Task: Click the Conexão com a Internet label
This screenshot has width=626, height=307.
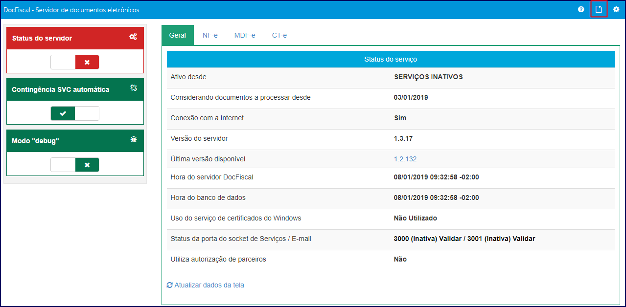Action: [x=207, y=118]
